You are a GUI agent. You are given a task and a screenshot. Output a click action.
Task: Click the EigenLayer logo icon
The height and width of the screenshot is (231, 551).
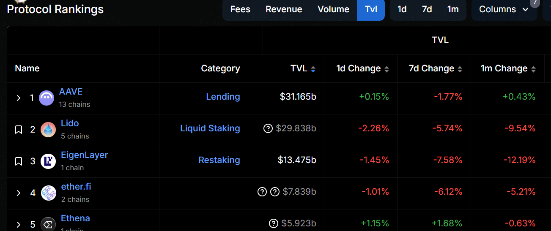tap(48, 161)
